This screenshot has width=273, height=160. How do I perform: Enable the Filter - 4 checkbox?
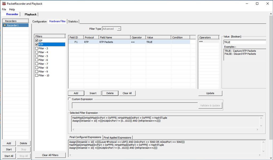pyautogui.click(x=37, y=52)
